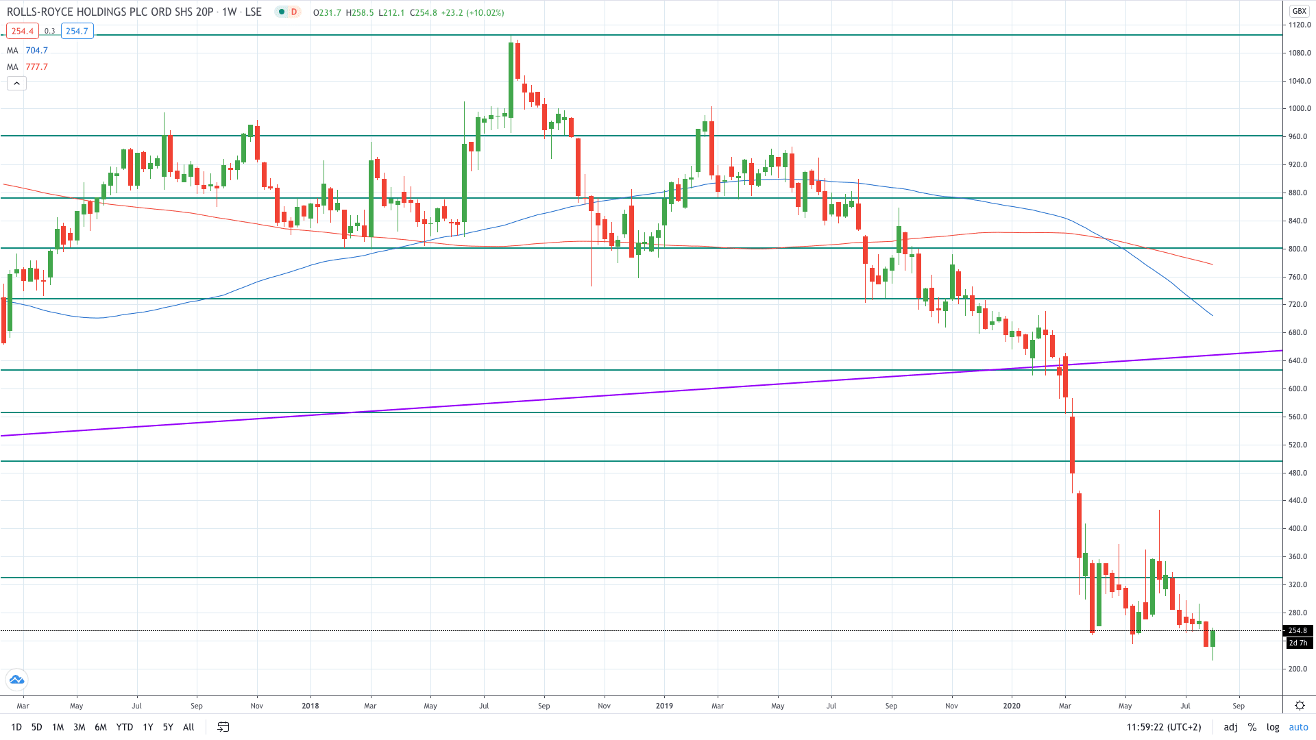Click the 200.0 price axis label

pos(1297,669)
